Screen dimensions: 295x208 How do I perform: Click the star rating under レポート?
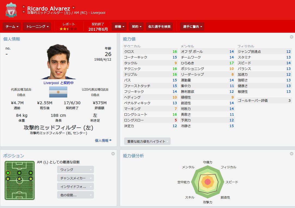coord(68,29)
